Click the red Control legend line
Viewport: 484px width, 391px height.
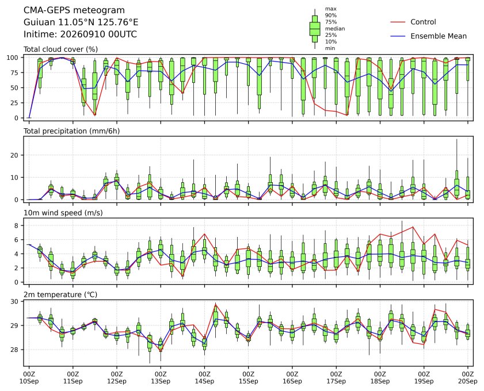[398, 22]
